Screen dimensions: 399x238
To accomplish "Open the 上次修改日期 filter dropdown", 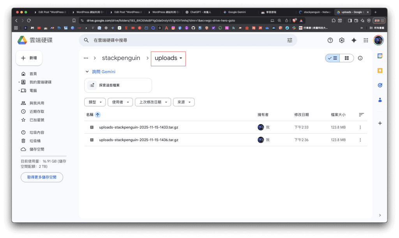I will [153, 102].
